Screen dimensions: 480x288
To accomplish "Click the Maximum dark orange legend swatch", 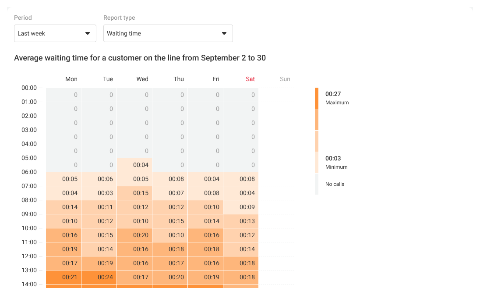I will point(317,98).
